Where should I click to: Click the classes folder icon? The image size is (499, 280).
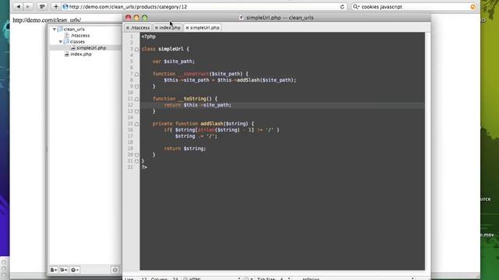click(x=66, y=41)
